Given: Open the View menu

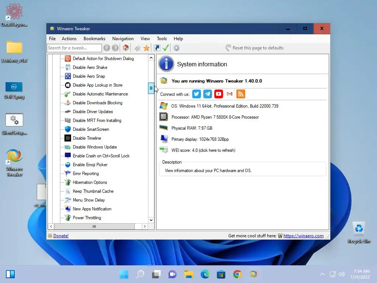Looking at the screenshot, I should point(145,38).
